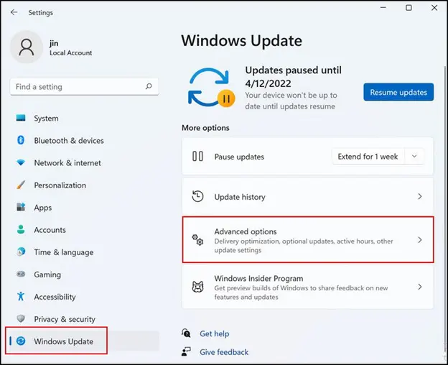Click the large paused update status icon
The image size is (448, 365).
[x=212, y=88]
